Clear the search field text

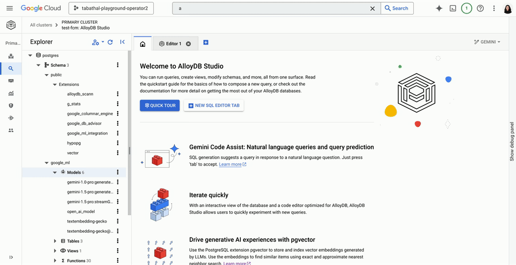pos(372,9)
